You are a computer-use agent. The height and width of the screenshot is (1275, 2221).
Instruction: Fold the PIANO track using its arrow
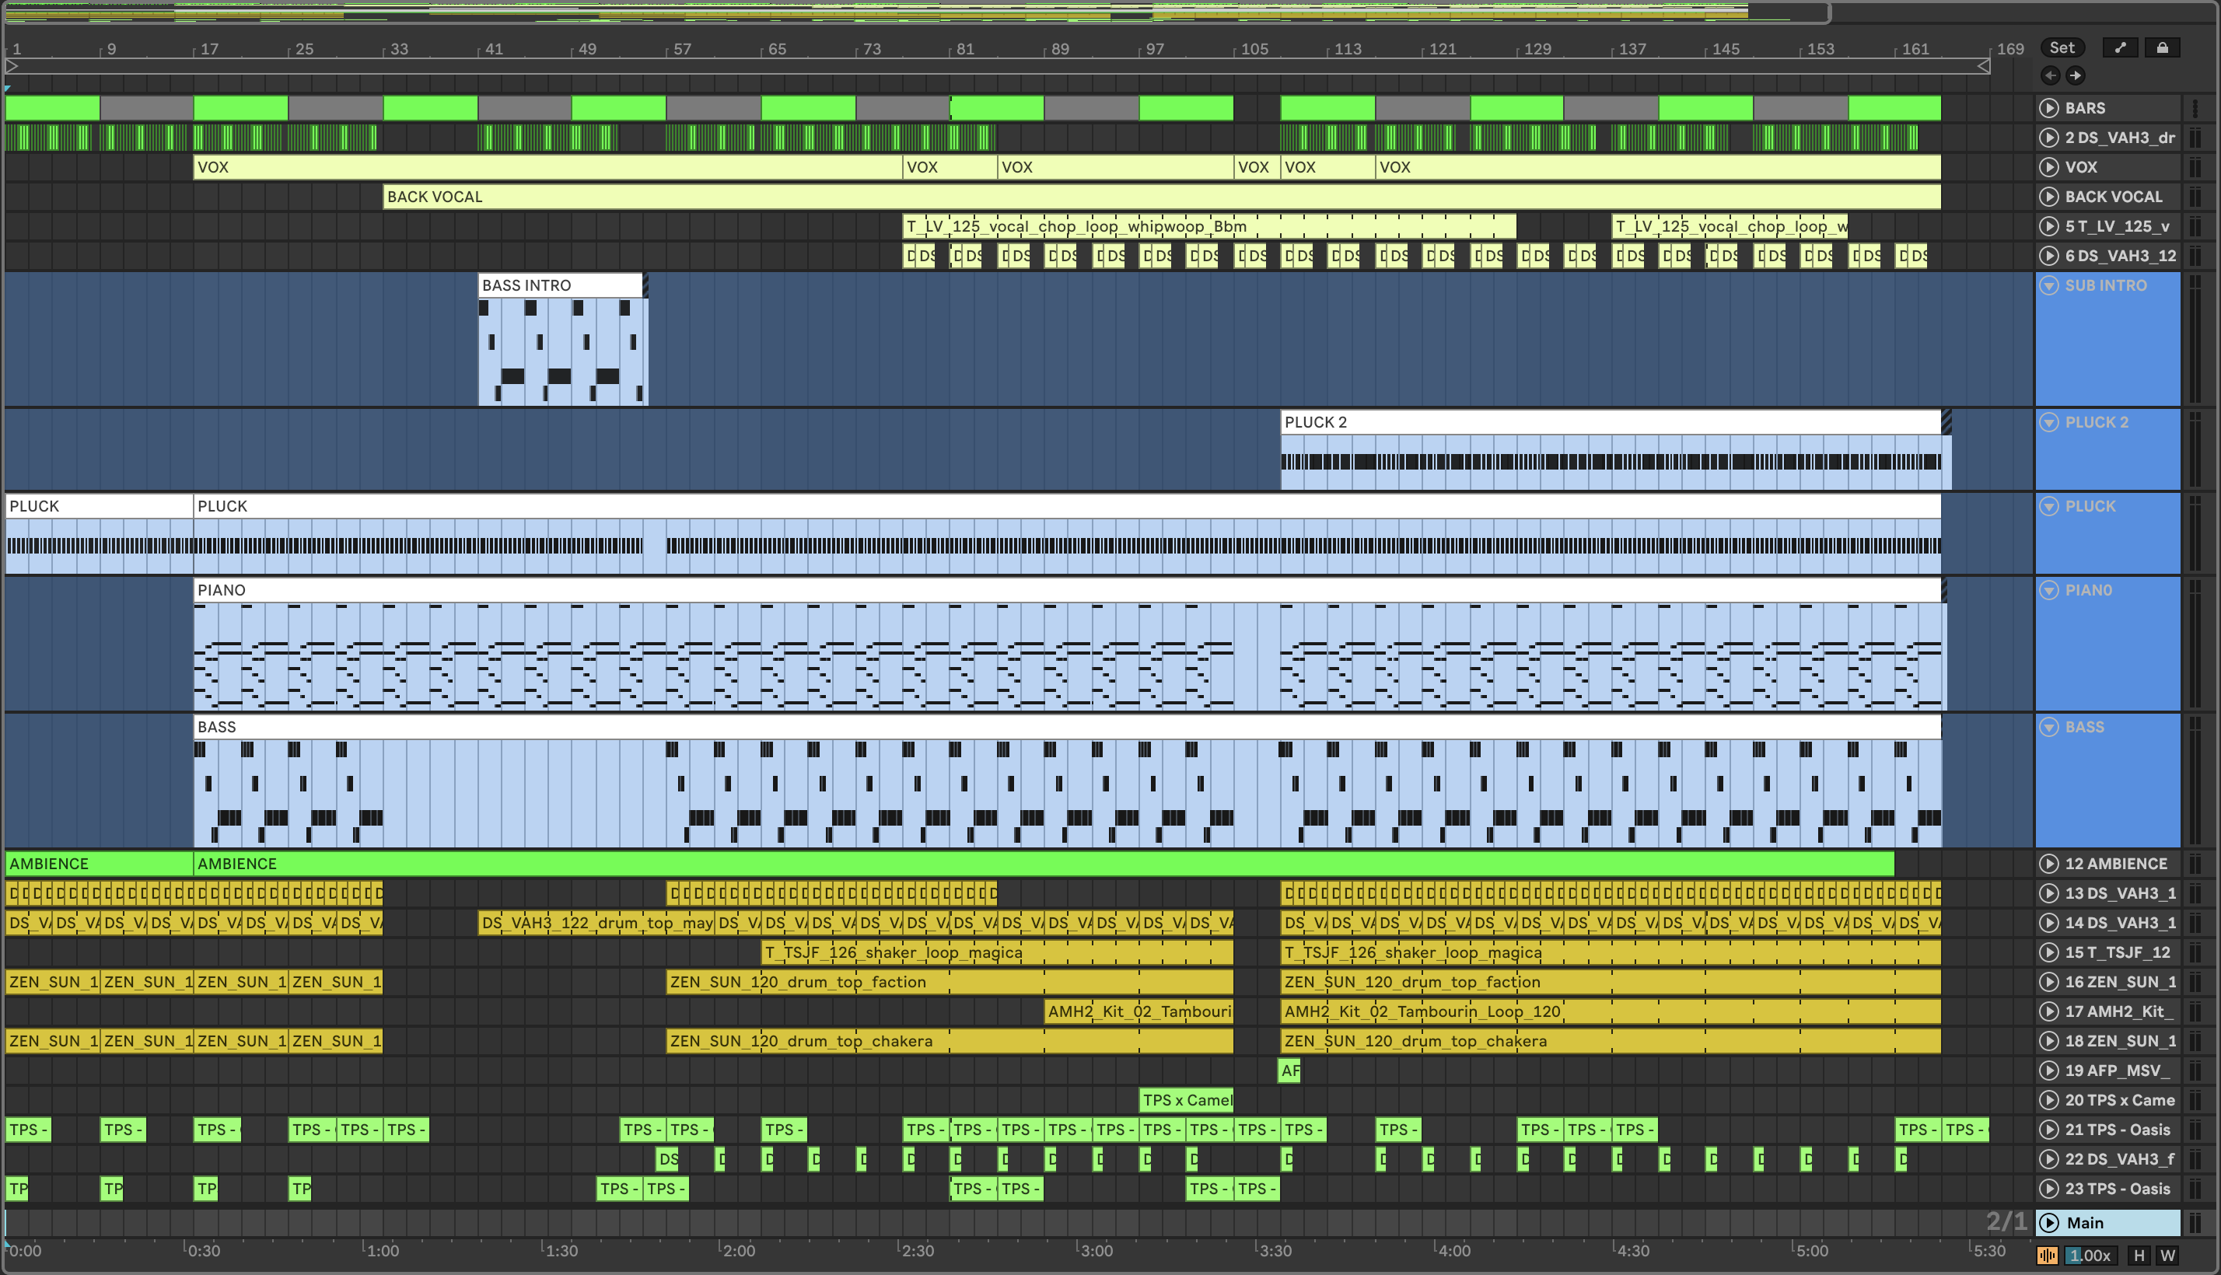pyautogui.click(x=2048, y=590)
